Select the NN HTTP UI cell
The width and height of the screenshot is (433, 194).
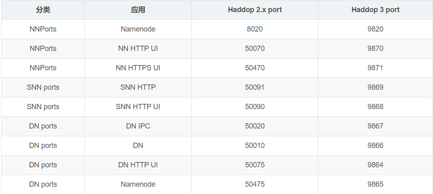point(138,48)
